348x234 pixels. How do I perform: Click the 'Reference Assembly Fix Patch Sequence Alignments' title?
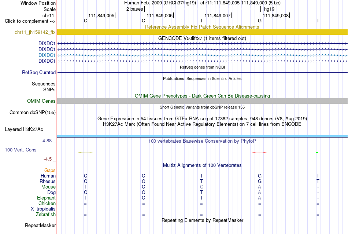202,27
